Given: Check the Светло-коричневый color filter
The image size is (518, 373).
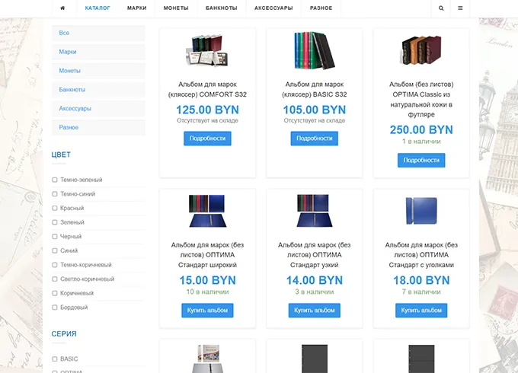Looking at the screenshot, I should click(x=55, y=279).
